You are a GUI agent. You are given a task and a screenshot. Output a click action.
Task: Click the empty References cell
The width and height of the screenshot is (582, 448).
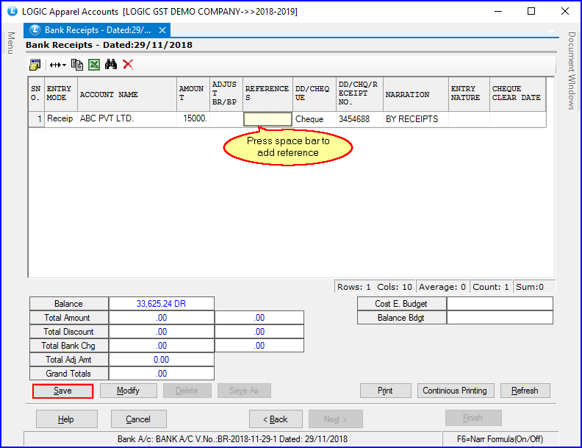pos(267,119)
